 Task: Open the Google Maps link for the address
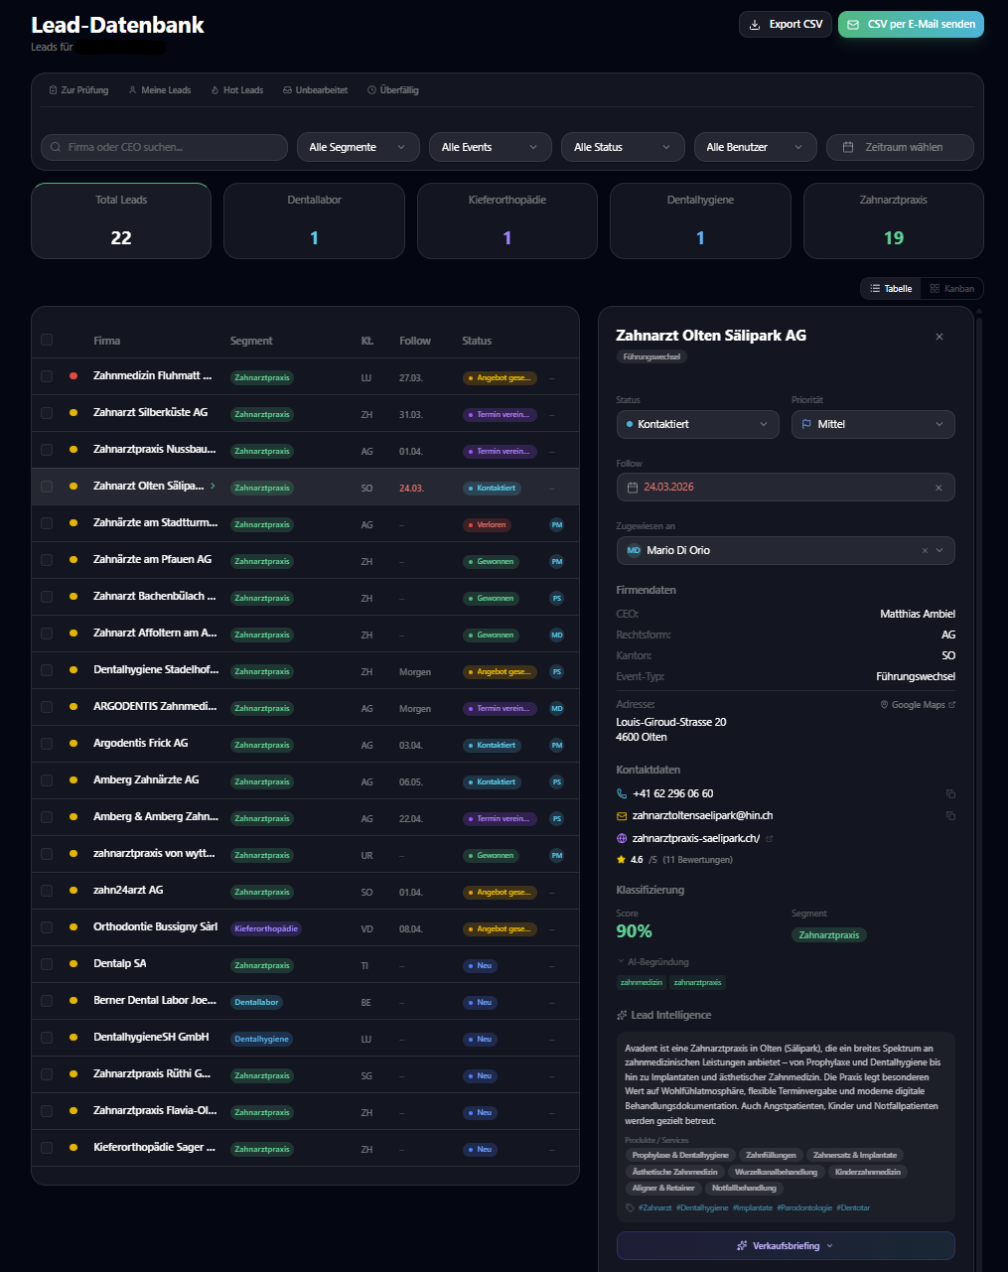tap(918, 705)
